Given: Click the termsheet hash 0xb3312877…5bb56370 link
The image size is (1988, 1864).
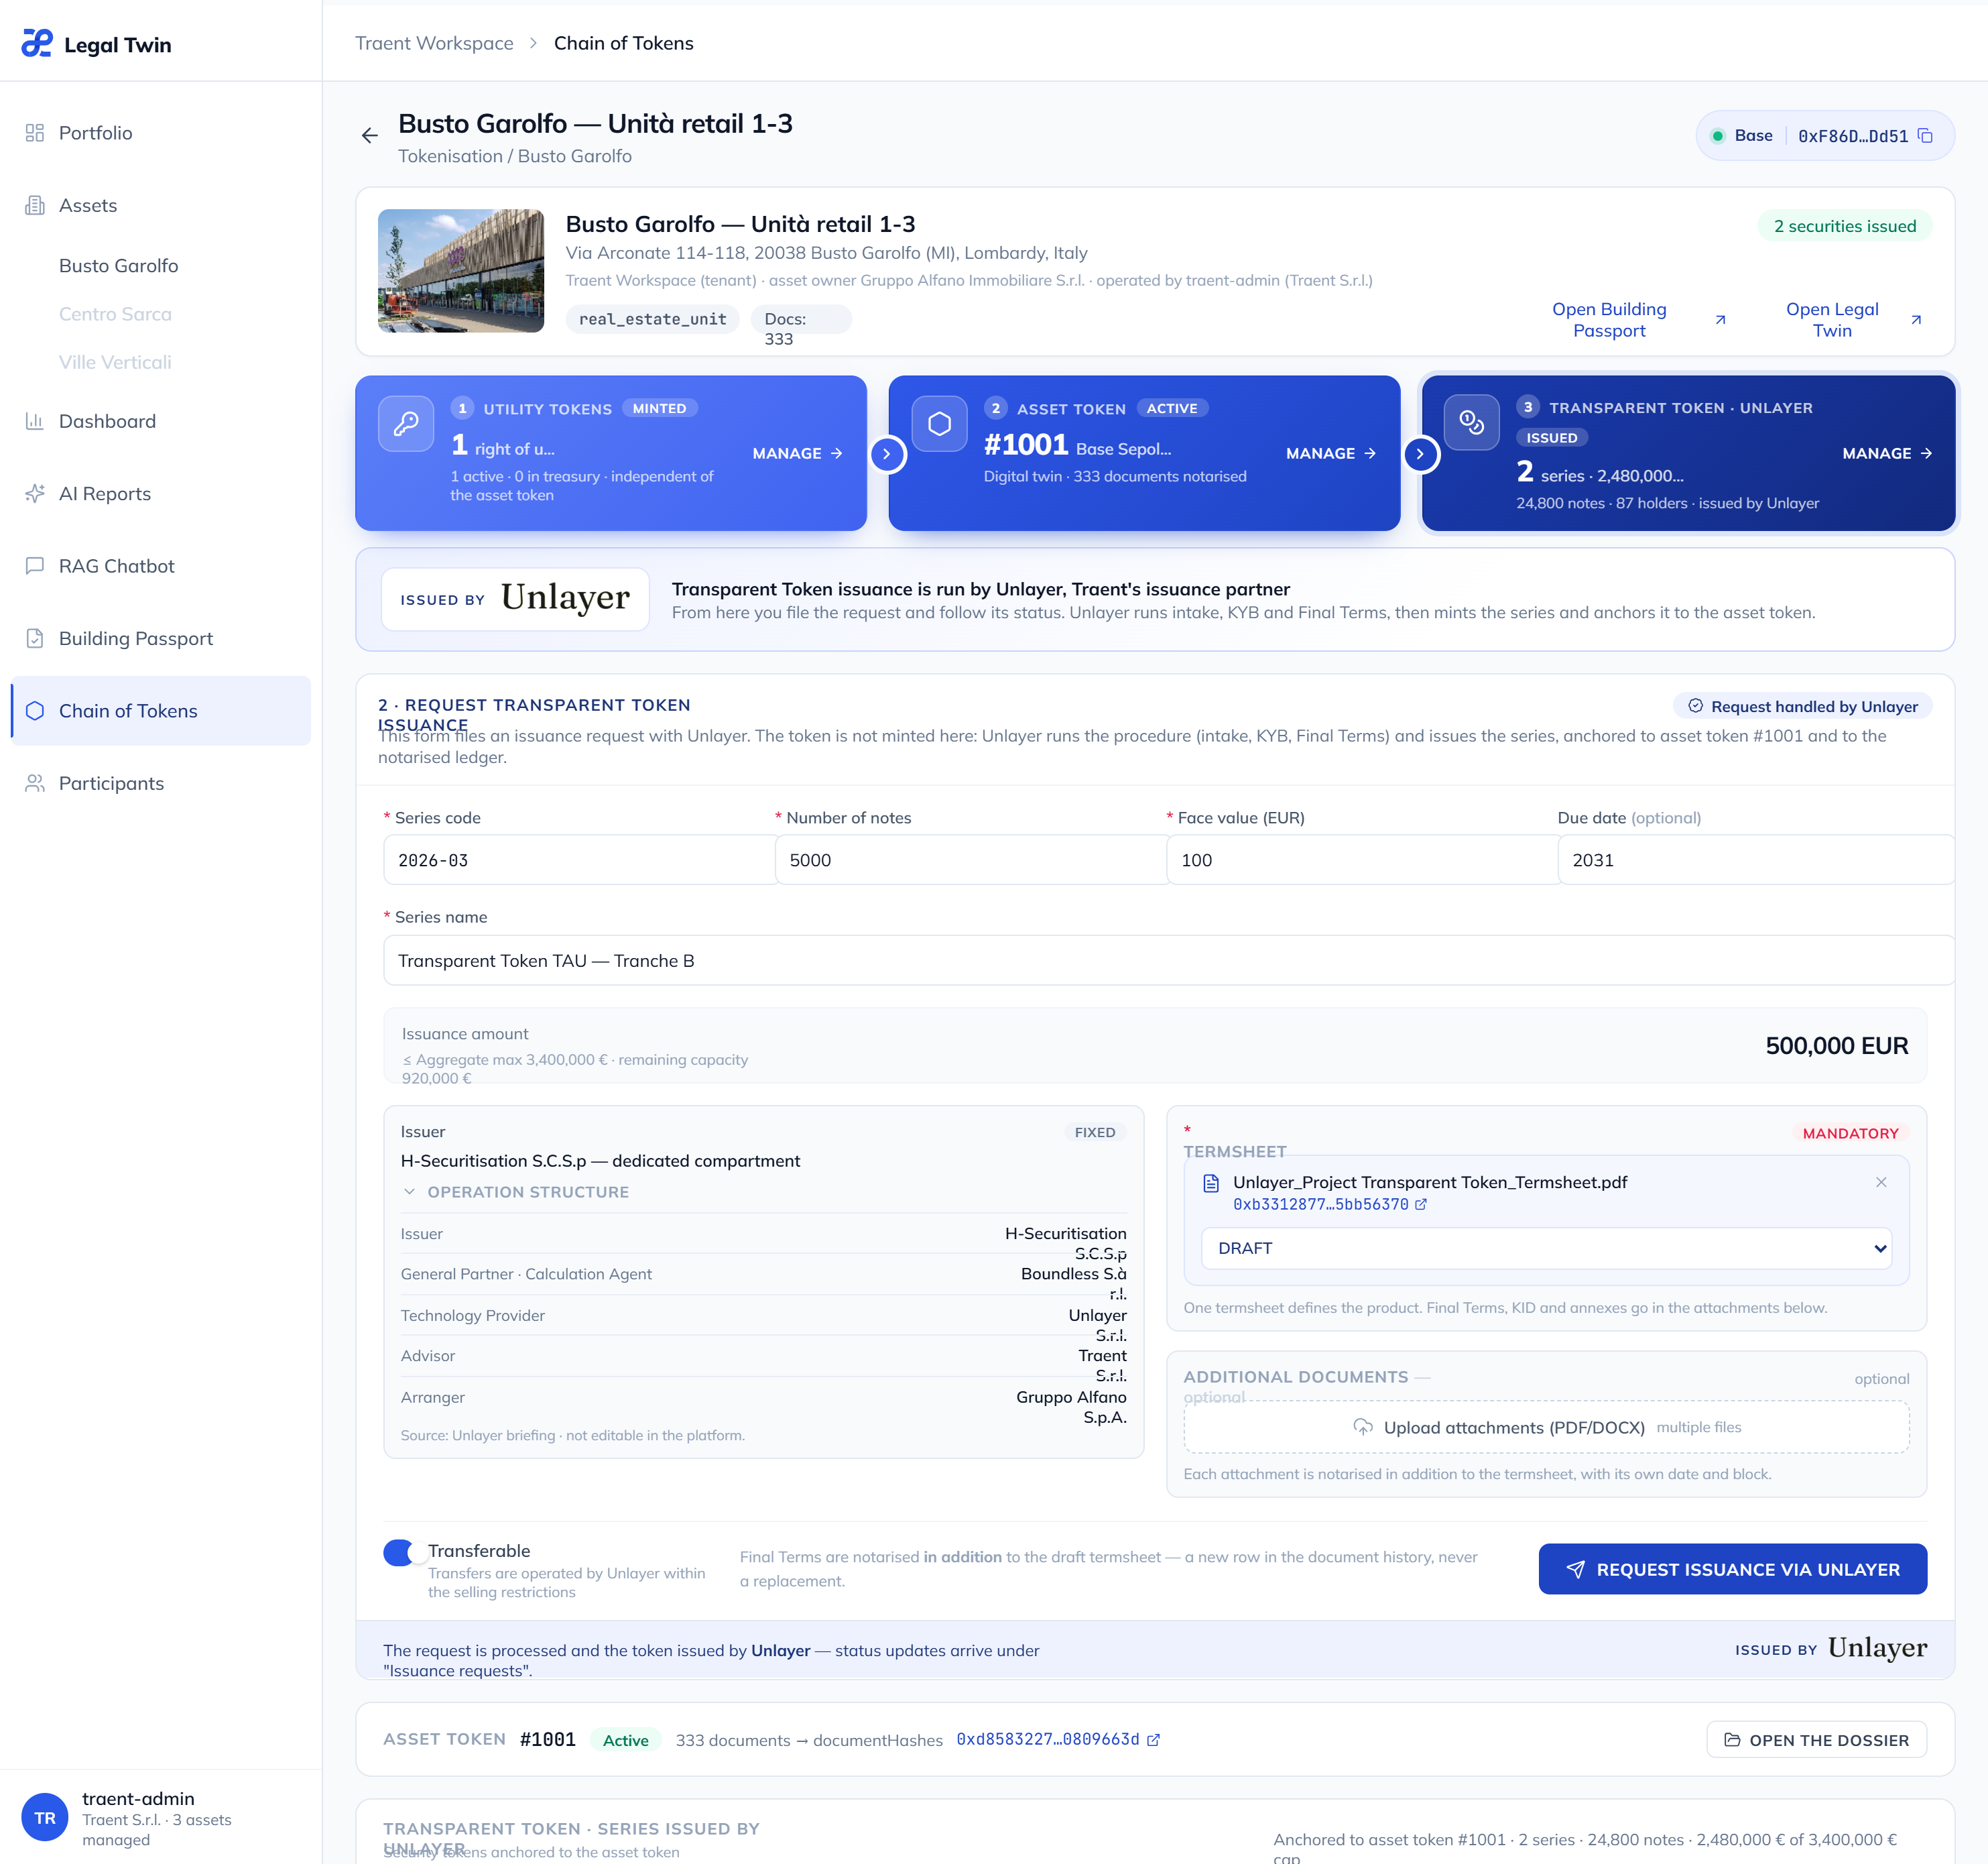Looking at the screenshot, I should 1320,1205.
